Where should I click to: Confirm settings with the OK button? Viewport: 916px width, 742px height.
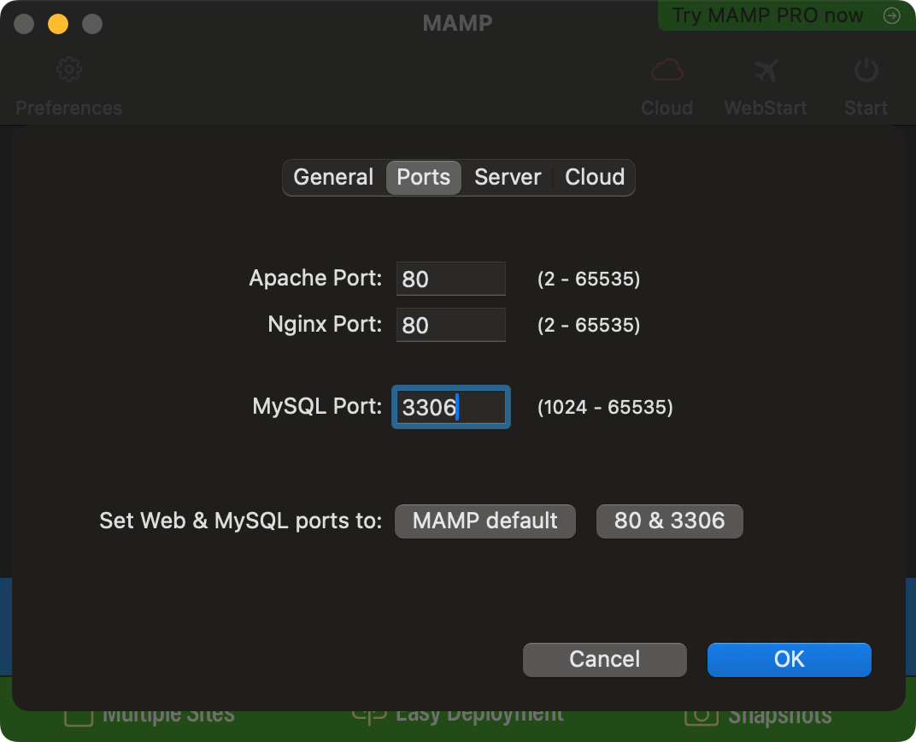pos(790,660)
